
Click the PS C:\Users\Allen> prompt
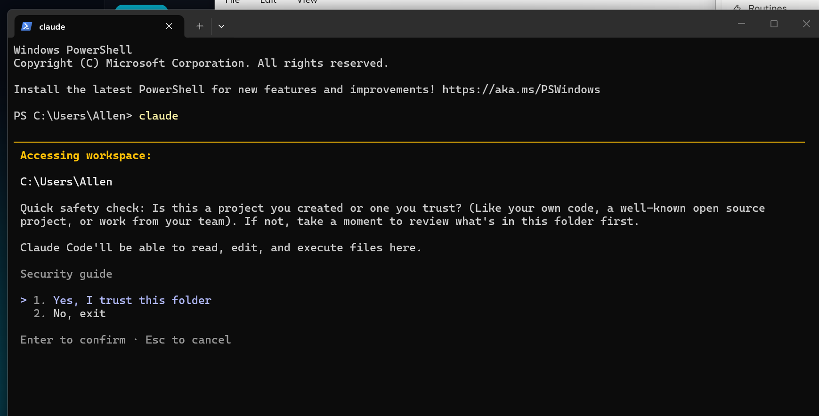(x=73, y=116)
